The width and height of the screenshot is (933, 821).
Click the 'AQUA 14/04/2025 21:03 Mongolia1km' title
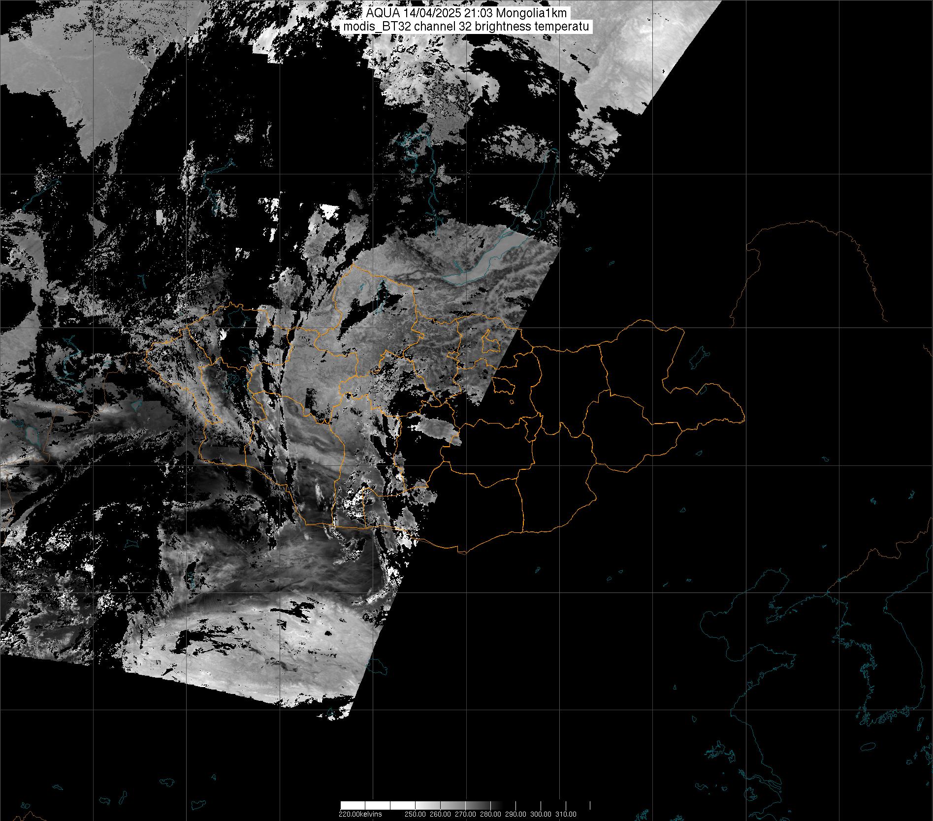(466, 13)
